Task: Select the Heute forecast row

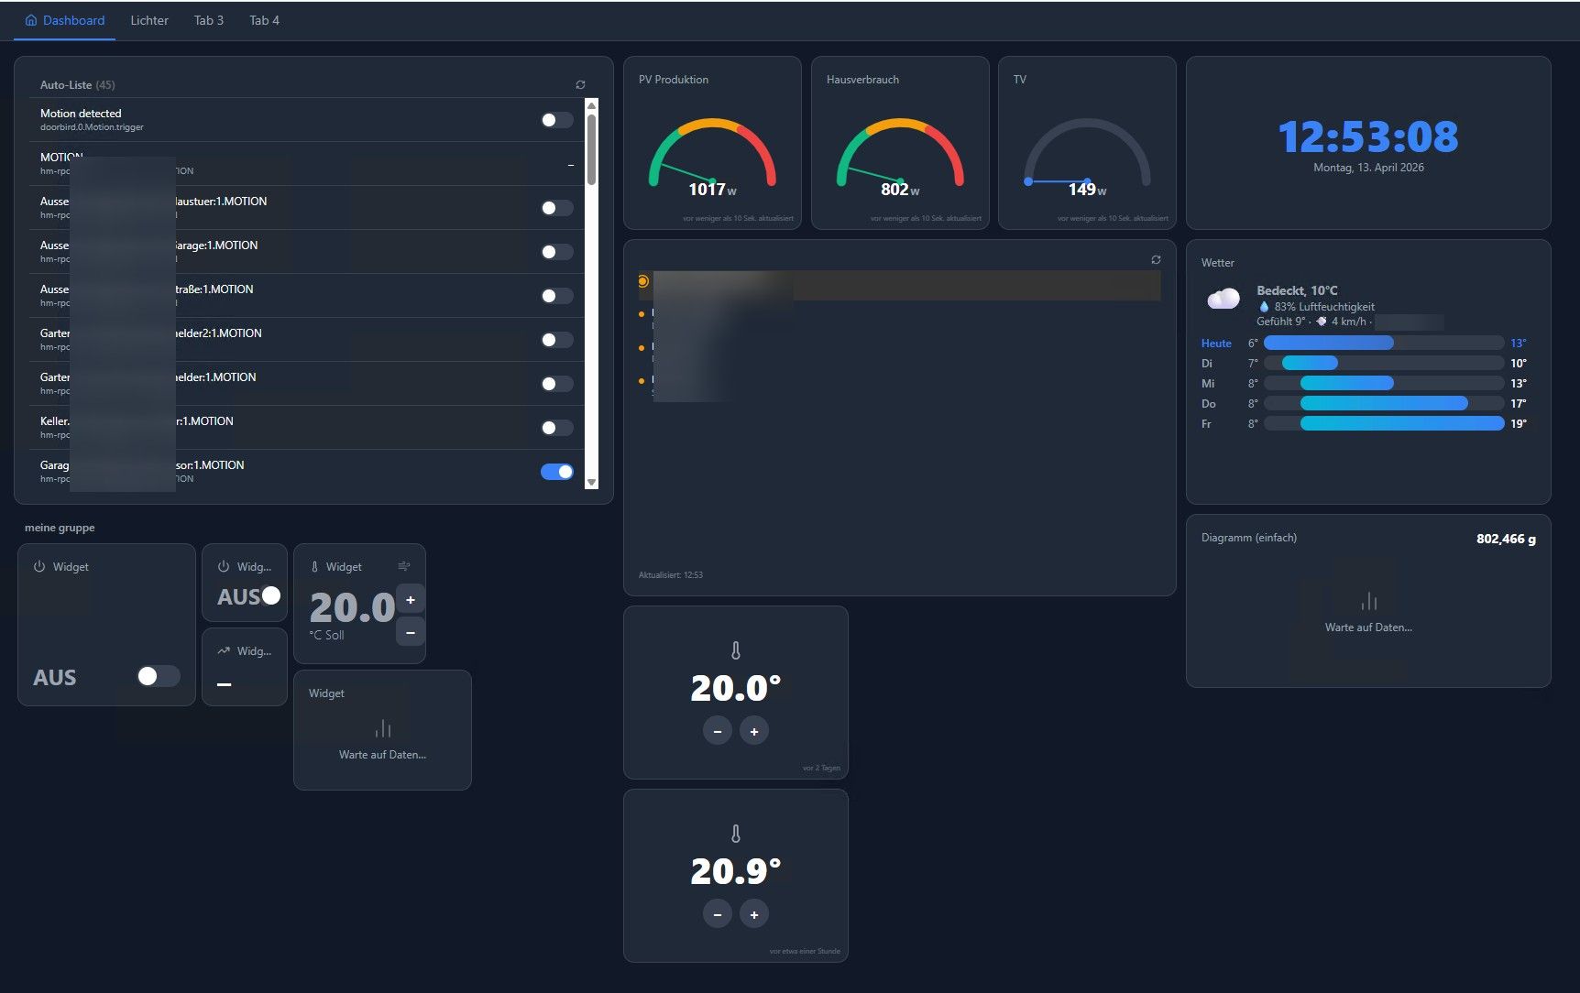Action: click(1364, 344)
